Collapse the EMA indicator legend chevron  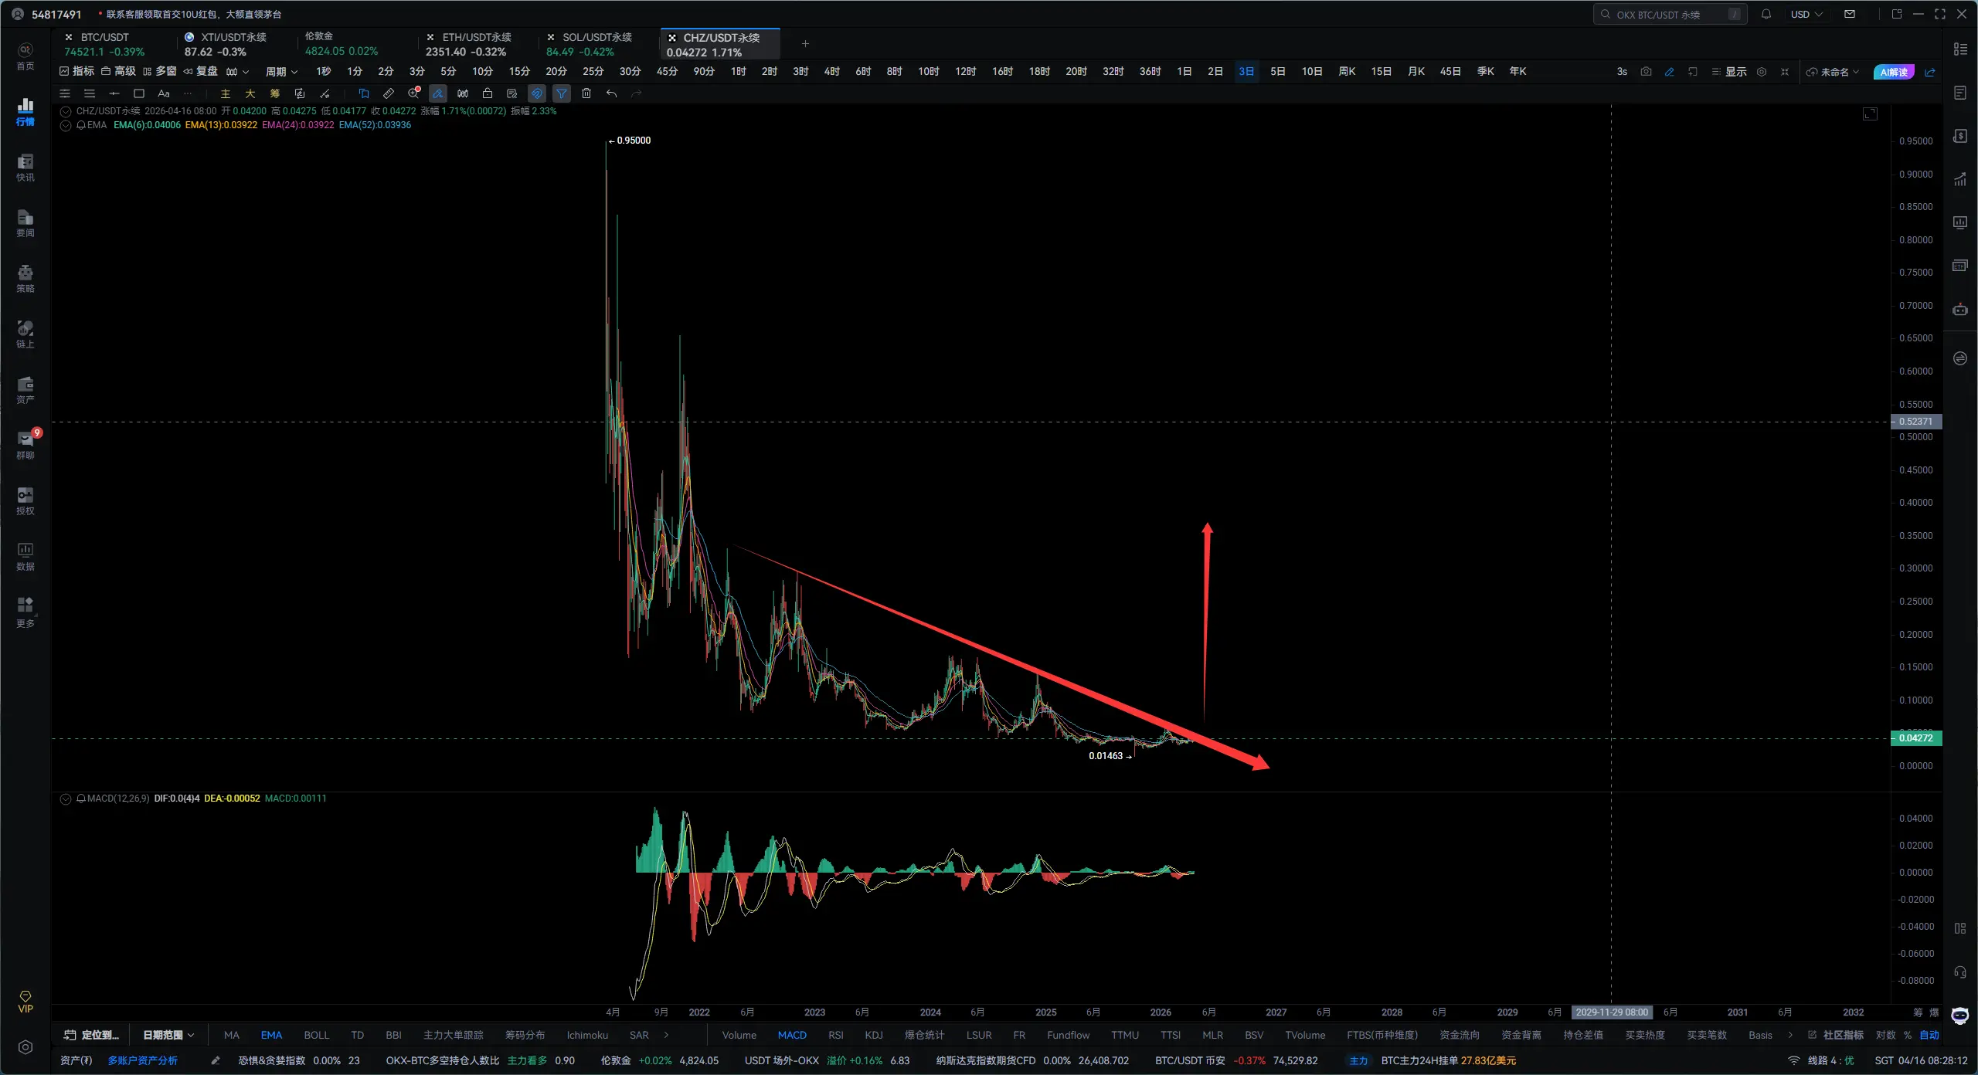tap(66, 125)
